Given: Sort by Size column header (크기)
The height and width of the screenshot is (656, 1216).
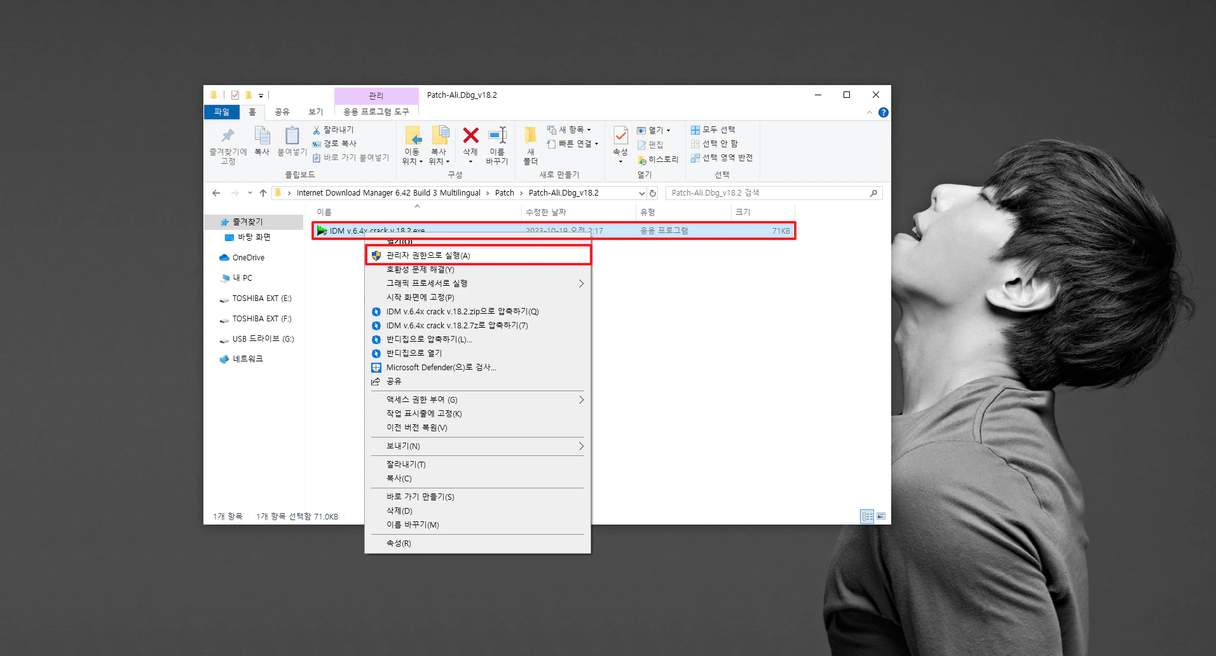Looking at the screenshot, I should pos(763,212).
